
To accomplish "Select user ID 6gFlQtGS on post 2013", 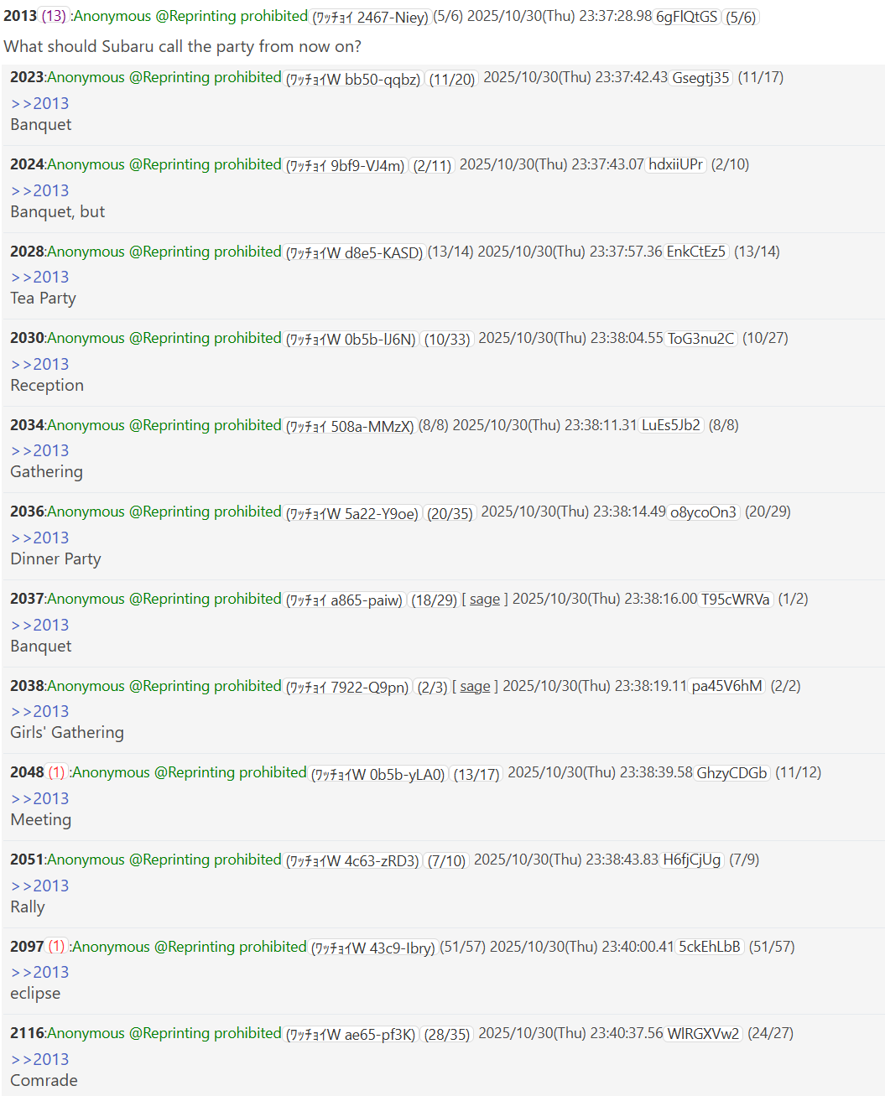I will (x=687, y=17).
